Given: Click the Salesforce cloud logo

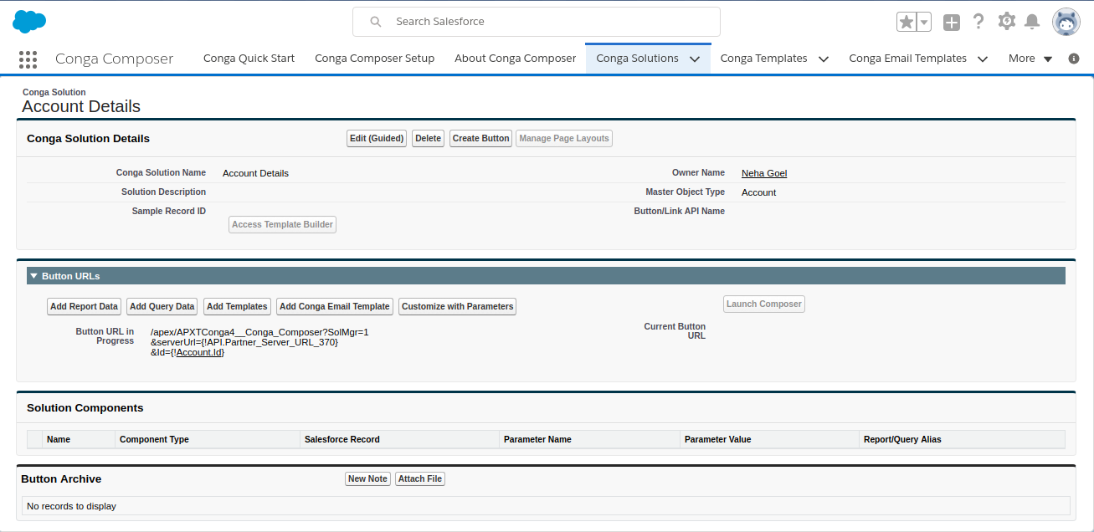Looking at the screenshot, I should pyautogui.click(x=29, y=22).
